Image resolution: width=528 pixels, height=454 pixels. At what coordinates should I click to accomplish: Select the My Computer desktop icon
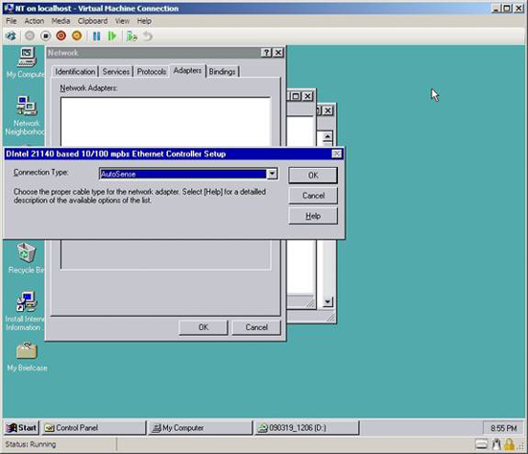tap(26, 63)
